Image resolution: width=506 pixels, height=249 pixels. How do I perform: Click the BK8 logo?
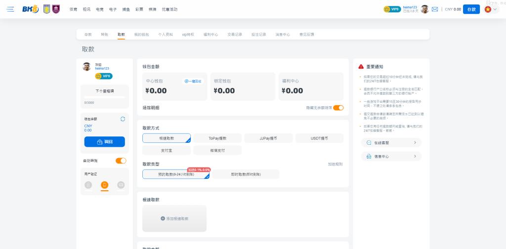[x=30, y=9]
